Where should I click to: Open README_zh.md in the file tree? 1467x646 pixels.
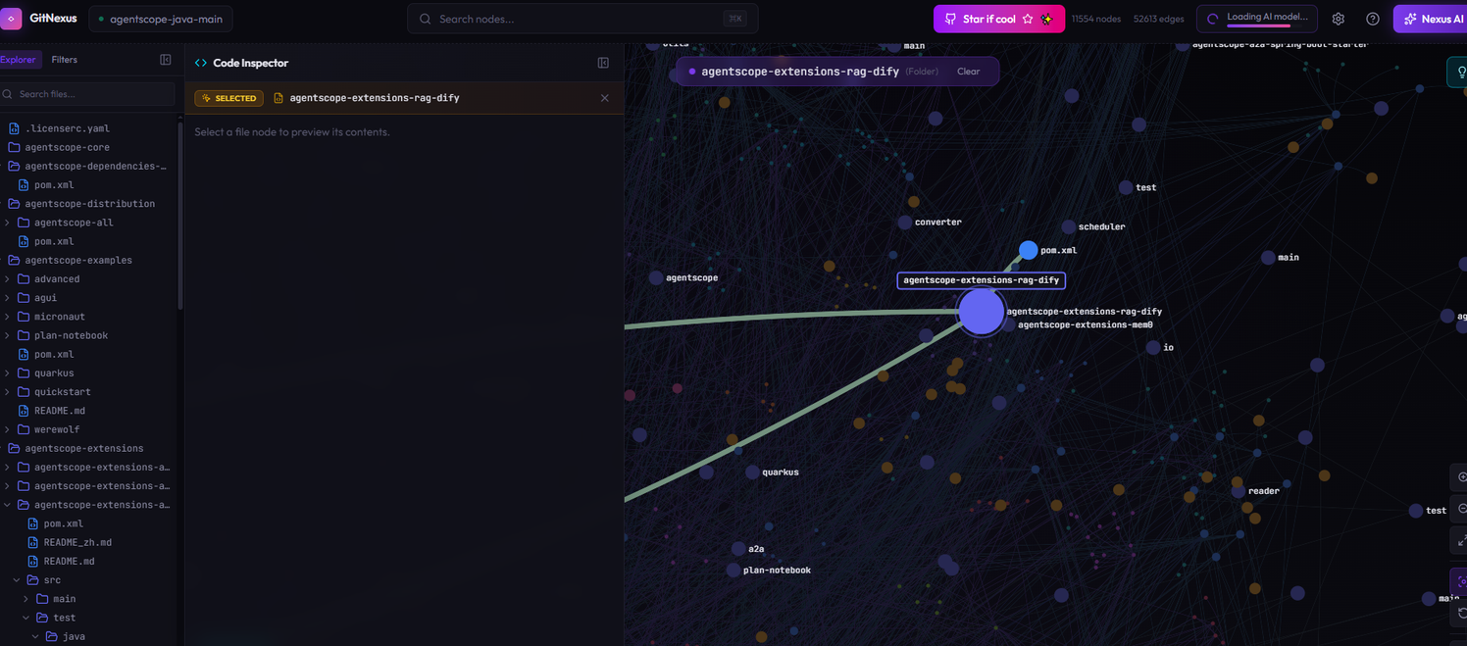click(77, 542)
